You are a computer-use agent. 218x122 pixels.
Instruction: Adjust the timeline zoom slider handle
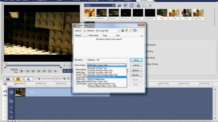point(55,79)
